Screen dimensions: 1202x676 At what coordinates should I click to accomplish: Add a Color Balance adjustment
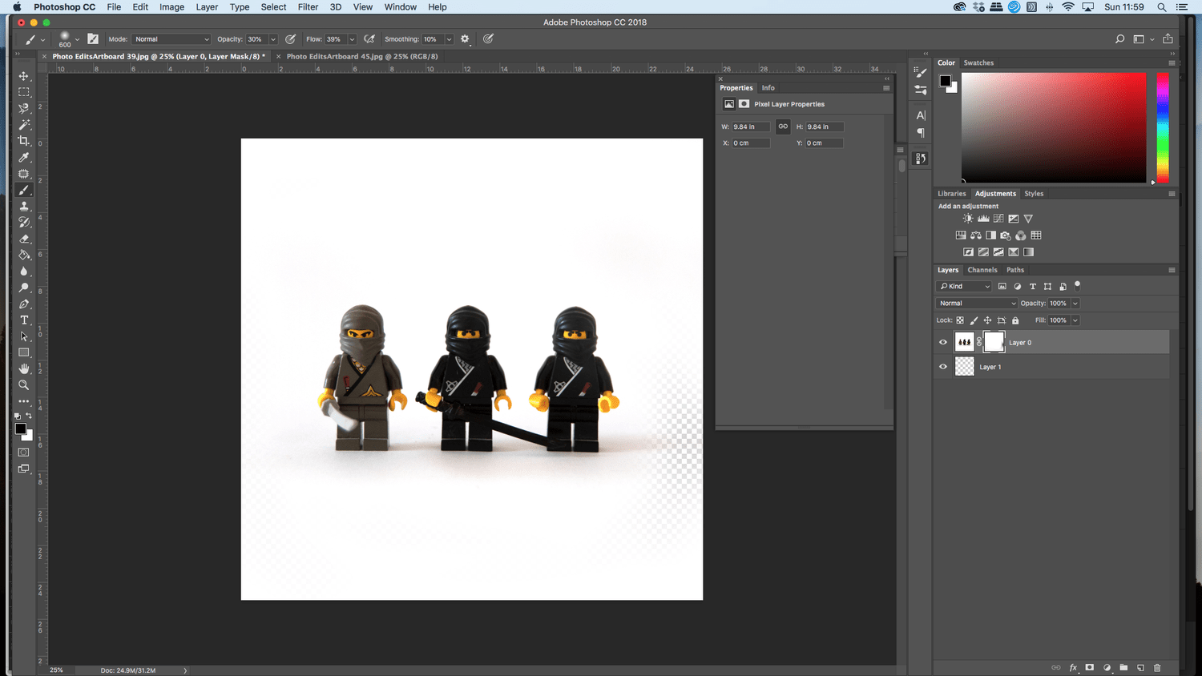(976, 235)
